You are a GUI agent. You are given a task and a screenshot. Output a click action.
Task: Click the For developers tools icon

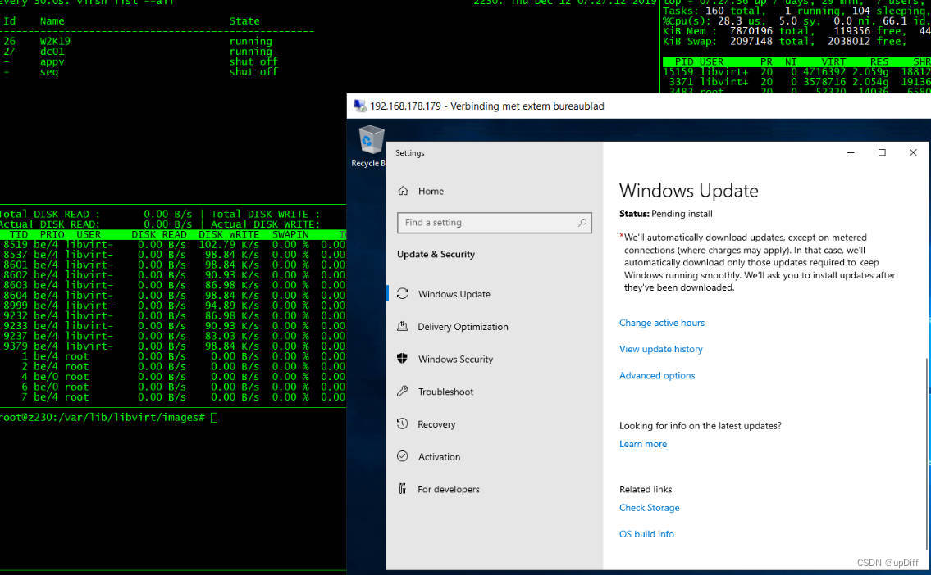(403, 489)
